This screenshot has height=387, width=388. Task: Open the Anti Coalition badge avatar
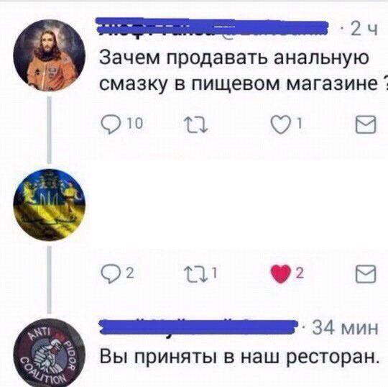50,352
